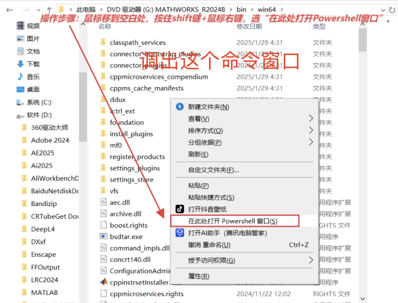Expand chevron after win64 in address bar

click(x=282, y=10)
